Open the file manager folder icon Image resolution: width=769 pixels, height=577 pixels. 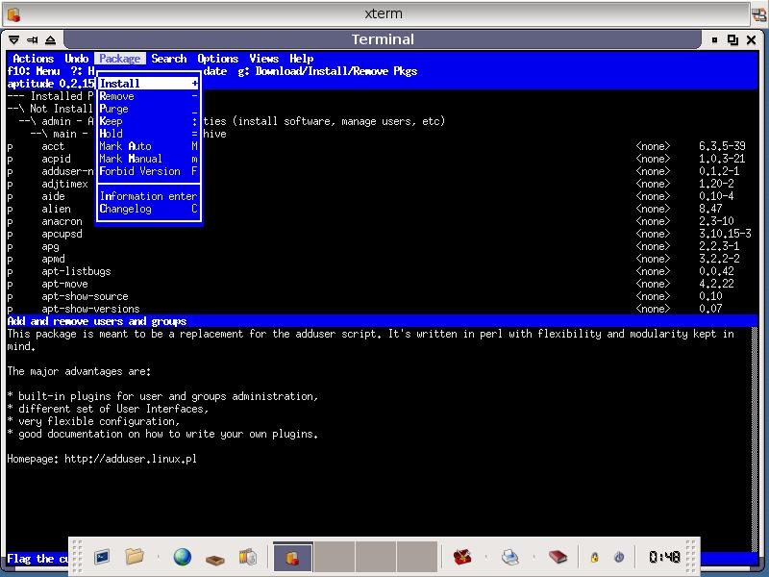135,557
